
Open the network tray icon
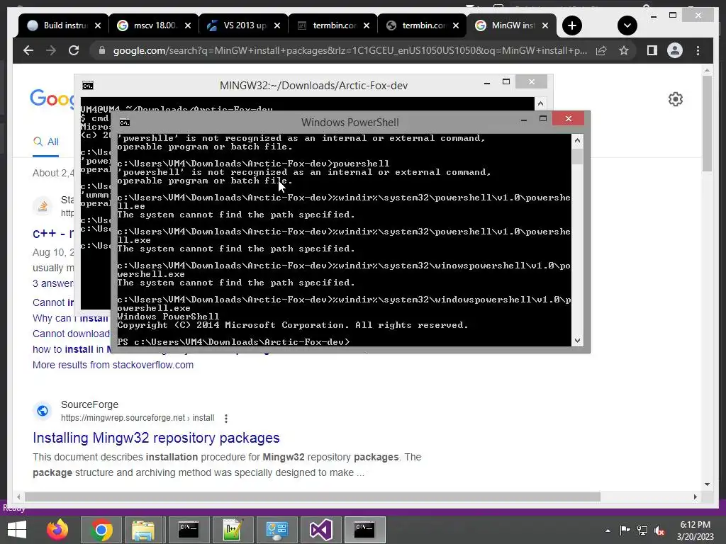point(642,531)
